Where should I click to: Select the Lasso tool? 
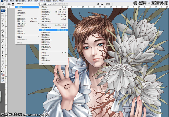point(3,19)
